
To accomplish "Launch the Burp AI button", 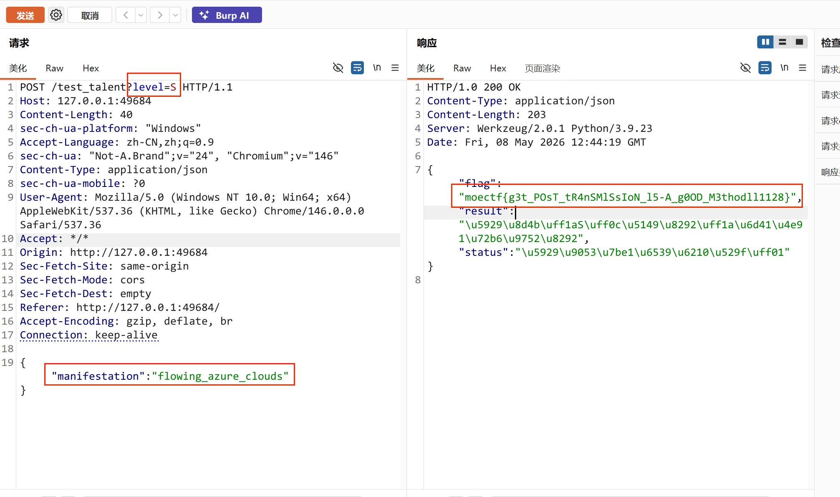I will coord(227,15).
